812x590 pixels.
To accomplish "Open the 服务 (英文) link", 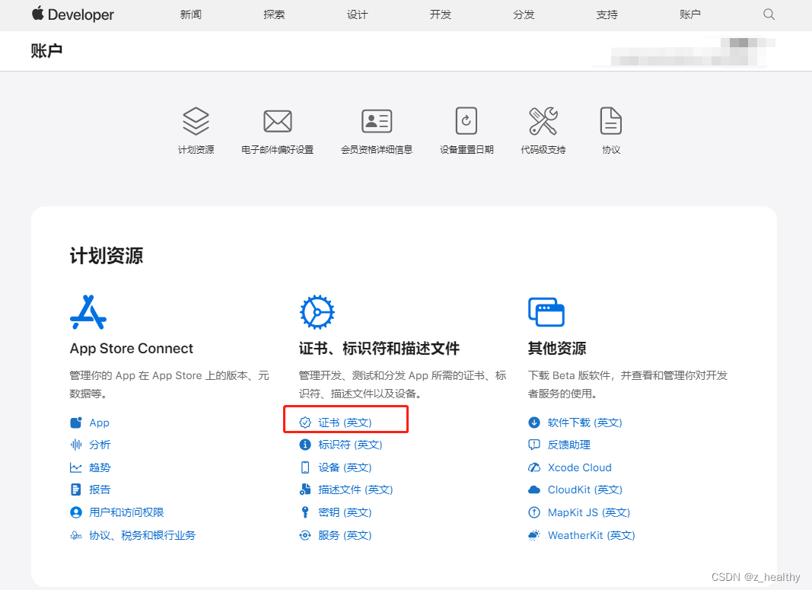I will 345,535.
